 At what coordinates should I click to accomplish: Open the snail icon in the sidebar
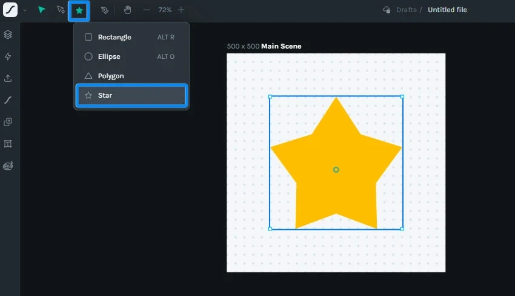tap(8, 166)
